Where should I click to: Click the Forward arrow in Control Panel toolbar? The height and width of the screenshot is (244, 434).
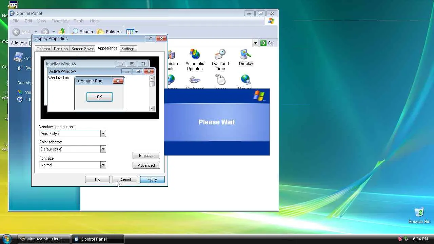pos(45,32)
